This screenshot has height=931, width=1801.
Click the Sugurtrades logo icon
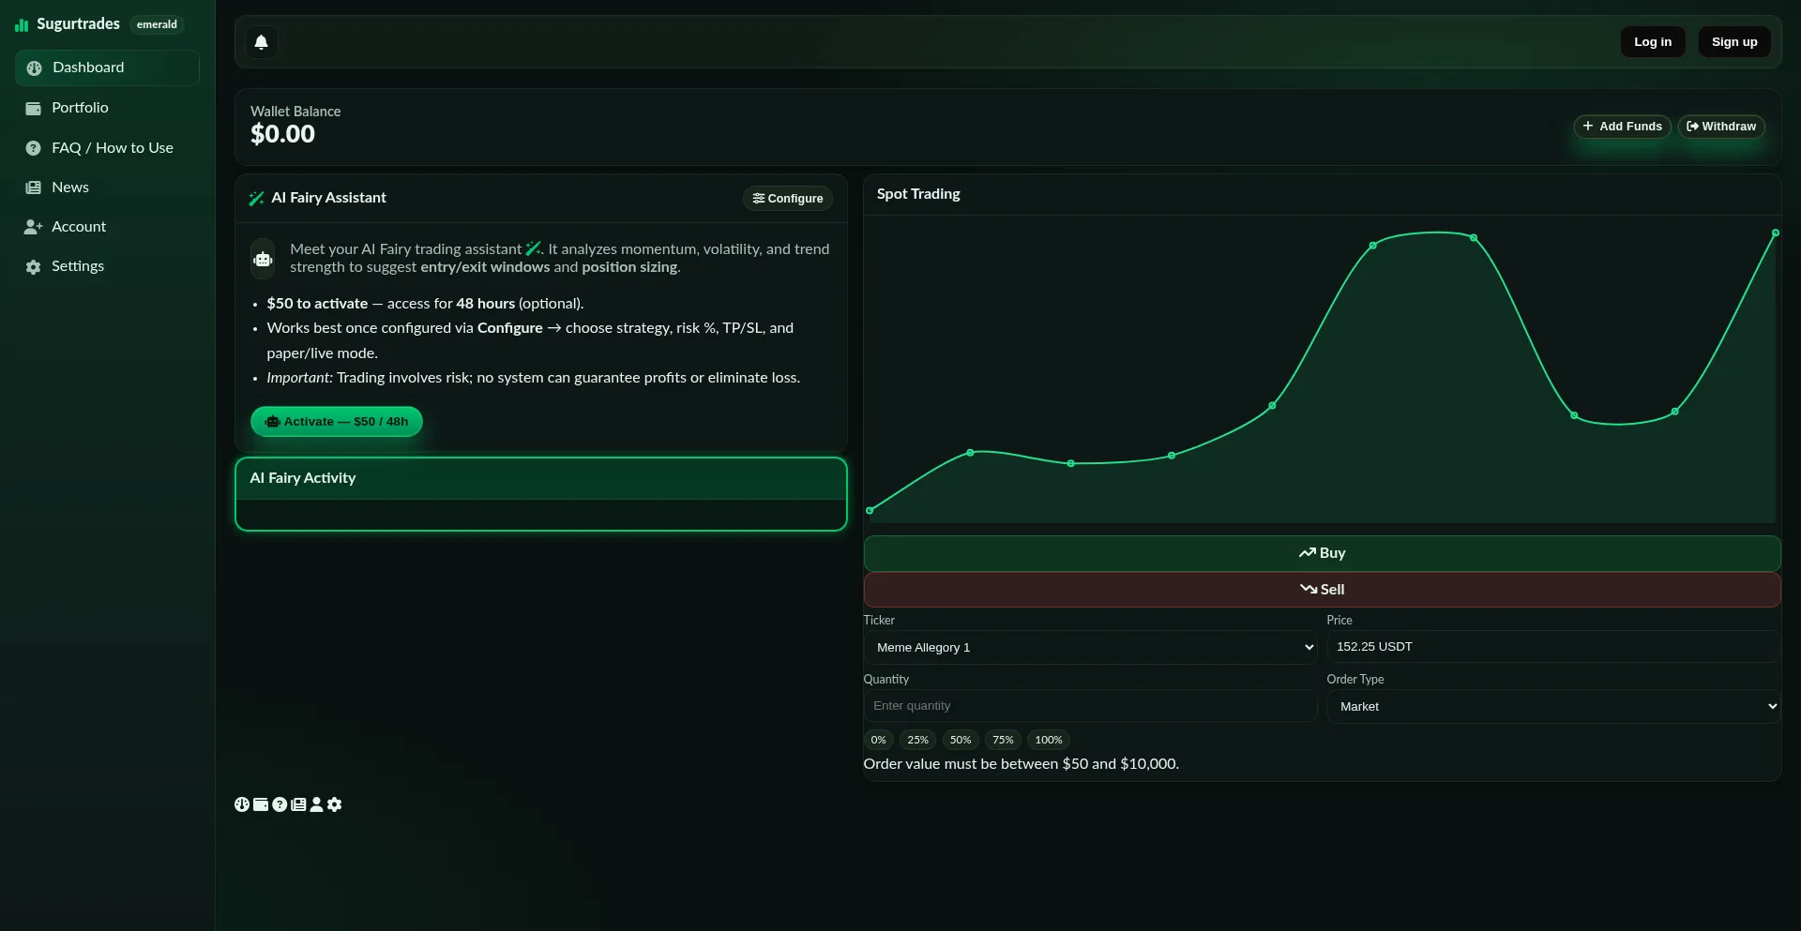click(x=22, y=24)
